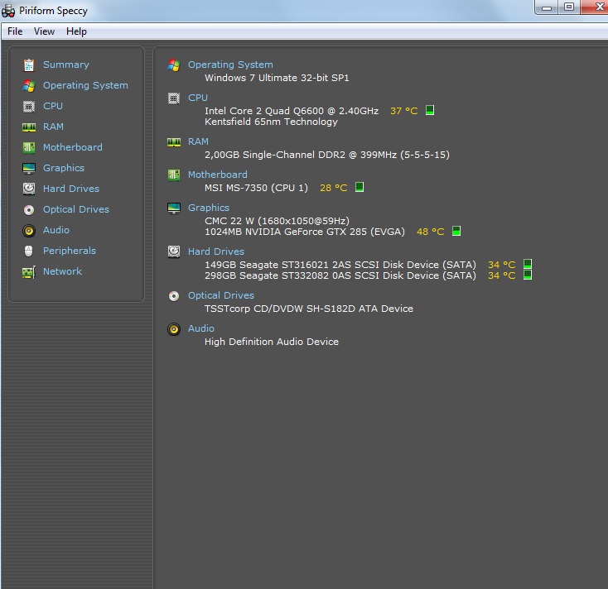Click the Graphics heading link in summary

tap(209, 208)
